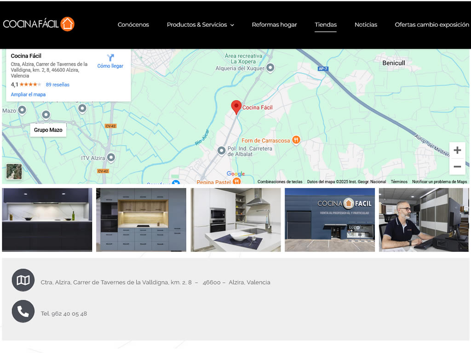
Task: Click the map icon beside the address
Action: (23, 280)
